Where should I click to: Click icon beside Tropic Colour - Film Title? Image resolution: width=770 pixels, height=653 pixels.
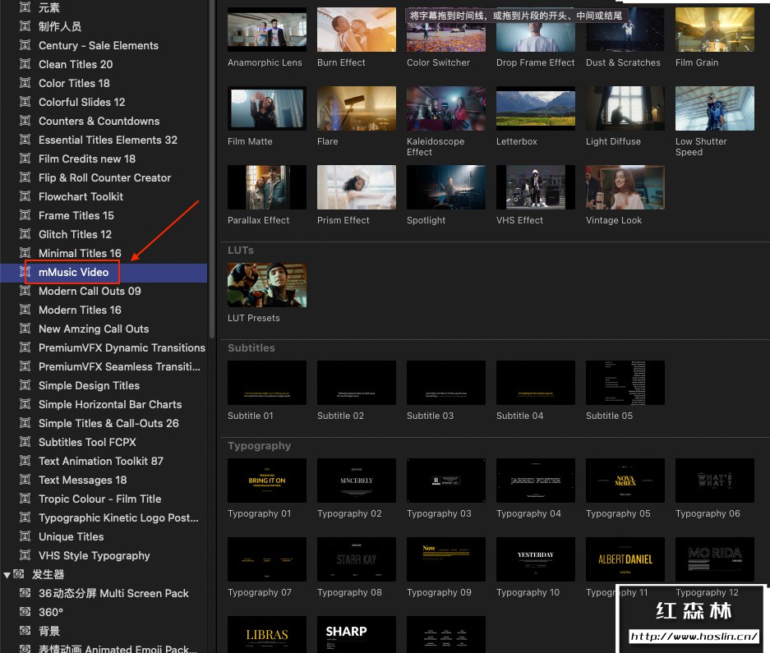click(25, 499)
